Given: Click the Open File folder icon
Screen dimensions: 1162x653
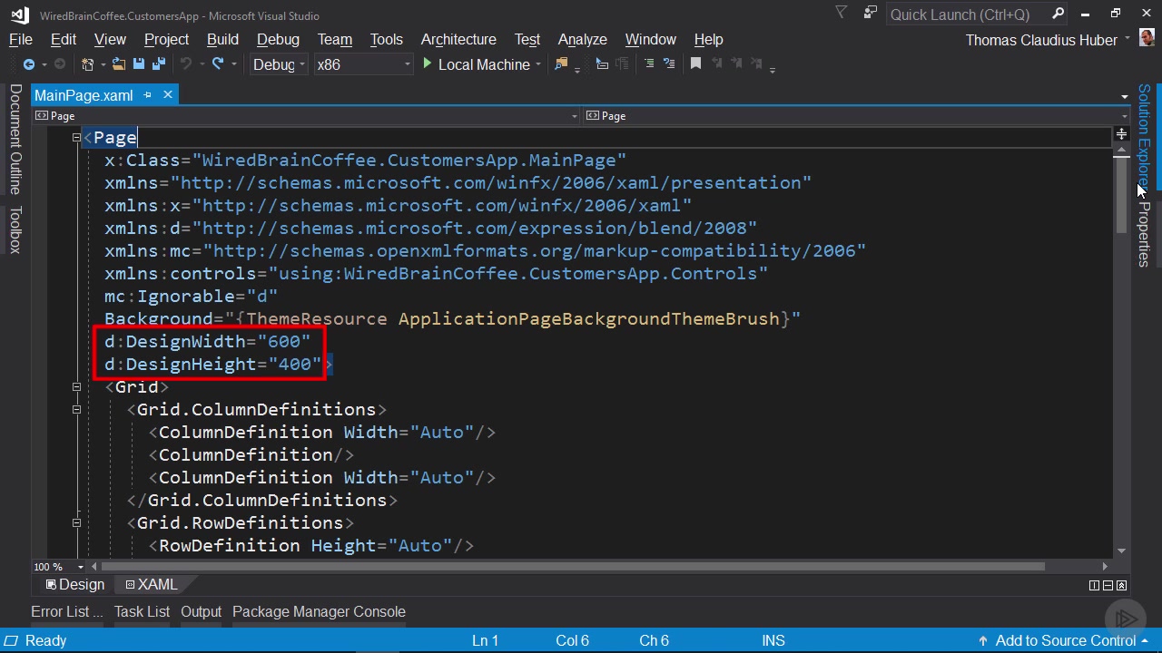Looking at the screenshot, I should pos(118,64).
